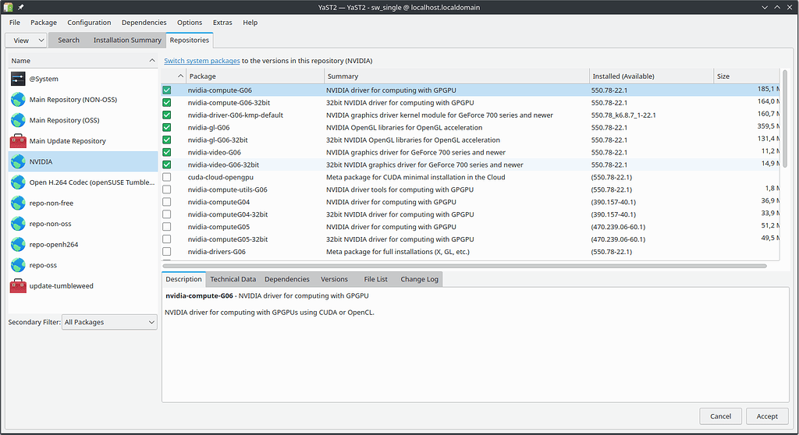Toggle nvidia-compute-G06 package checkbox
799x435 pixels.
pyautogui.click(x=167, y=90)
